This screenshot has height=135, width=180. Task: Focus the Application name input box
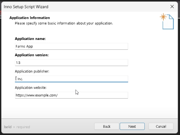[71, 46]
